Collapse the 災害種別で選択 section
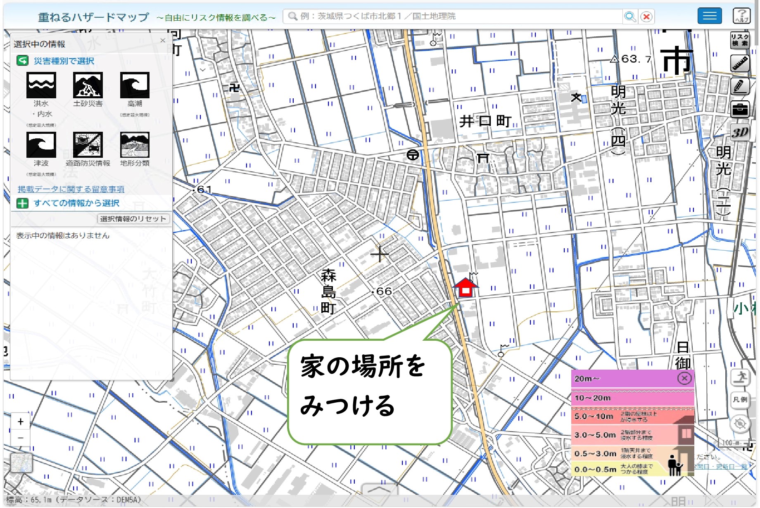Image resolution: width=760 pixels, height=508 pixels. pyautogui.click(x=22, y=61)
